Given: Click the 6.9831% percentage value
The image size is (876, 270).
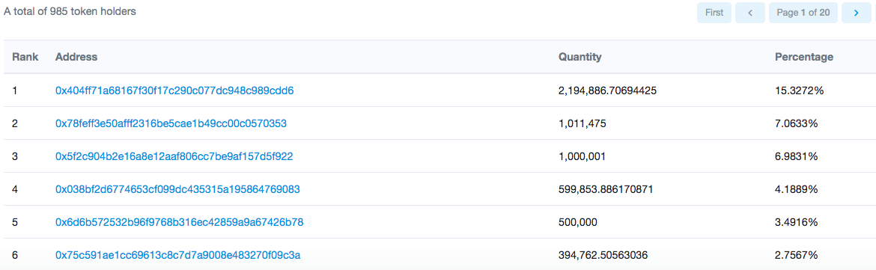Looking at the screenshot, I should click(x=797, y=157).
